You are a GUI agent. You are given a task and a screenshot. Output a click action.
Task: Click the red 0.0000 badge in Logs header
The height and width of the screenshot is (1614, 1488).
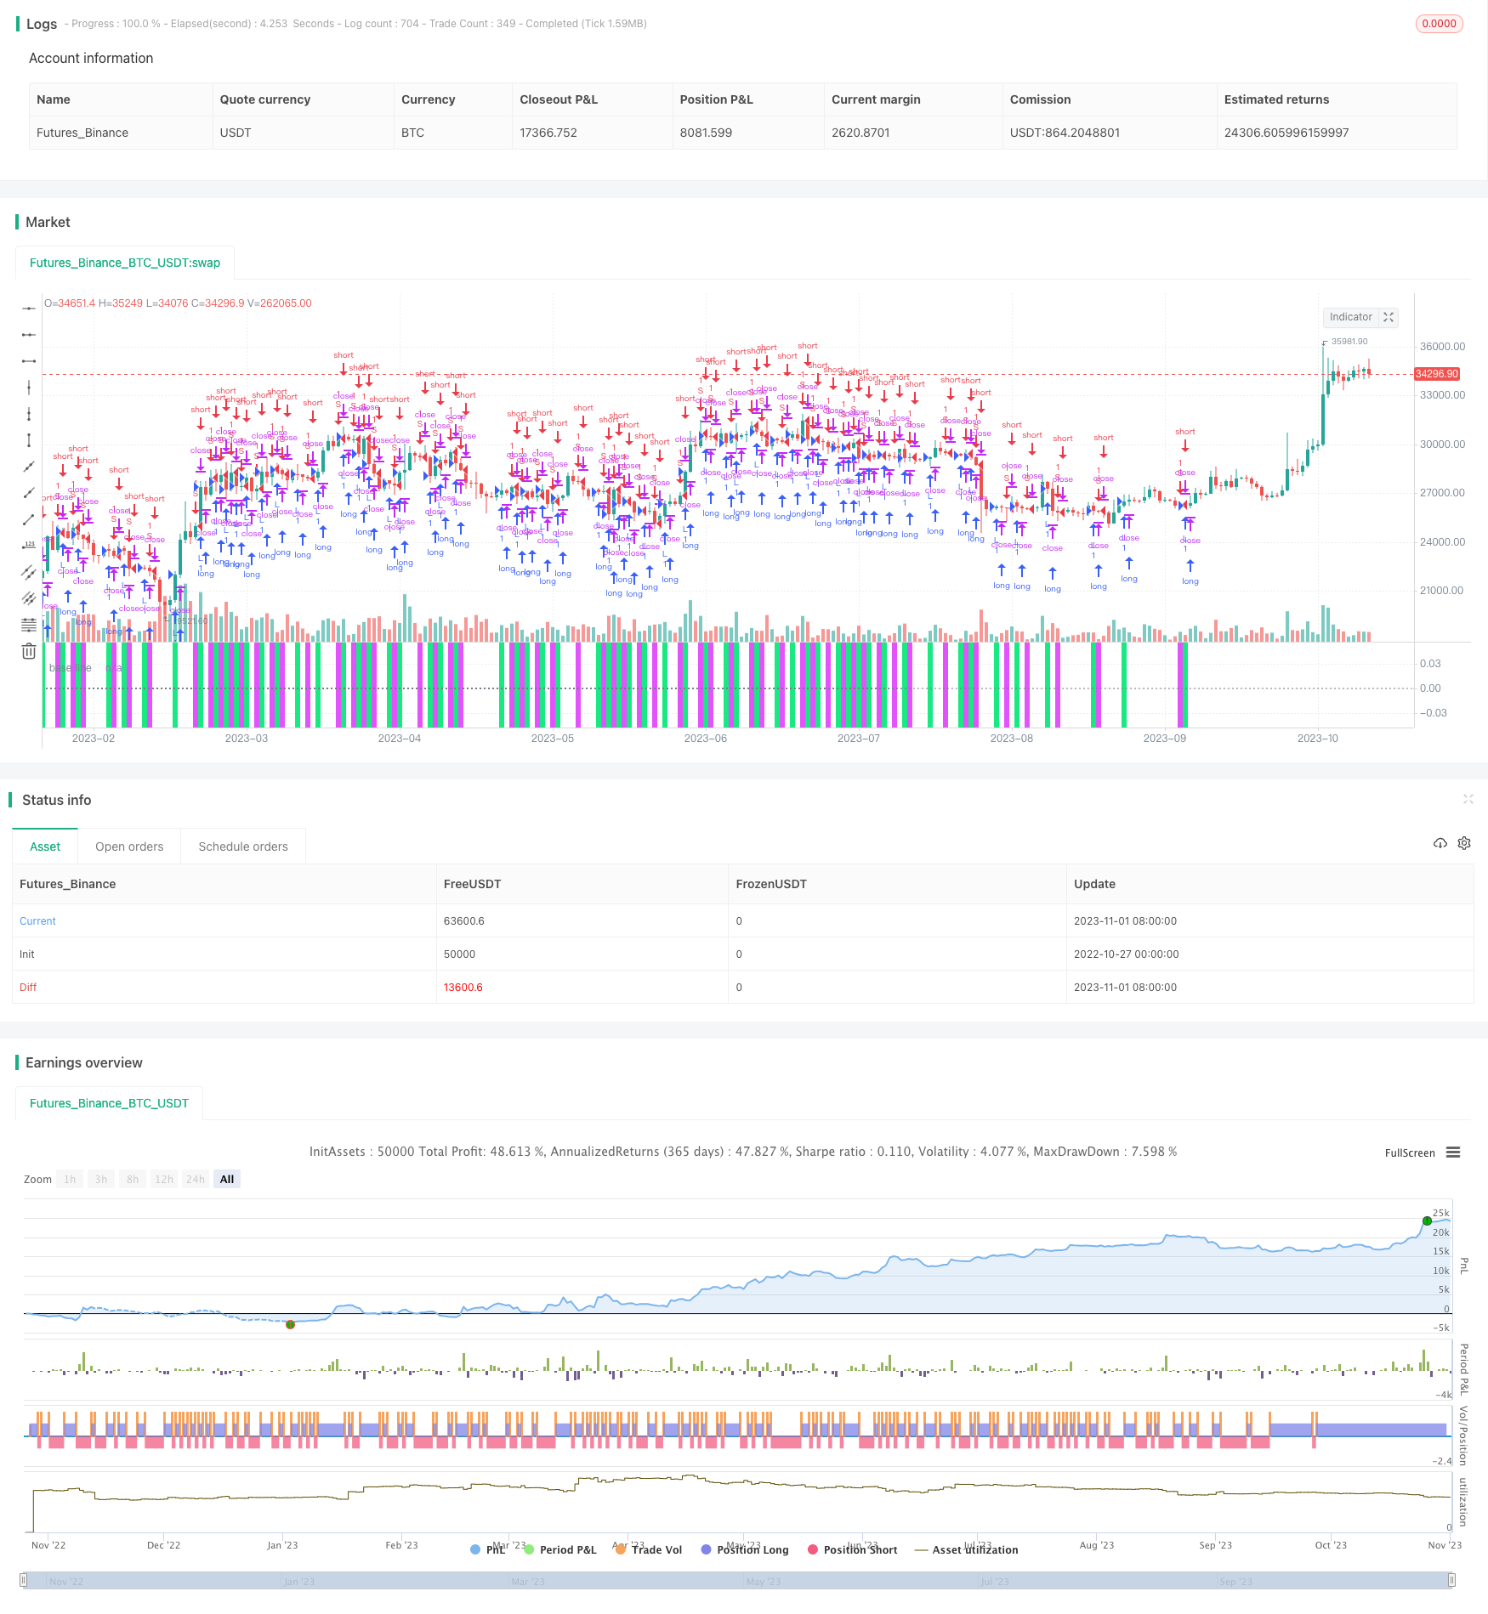[1439, 24]
